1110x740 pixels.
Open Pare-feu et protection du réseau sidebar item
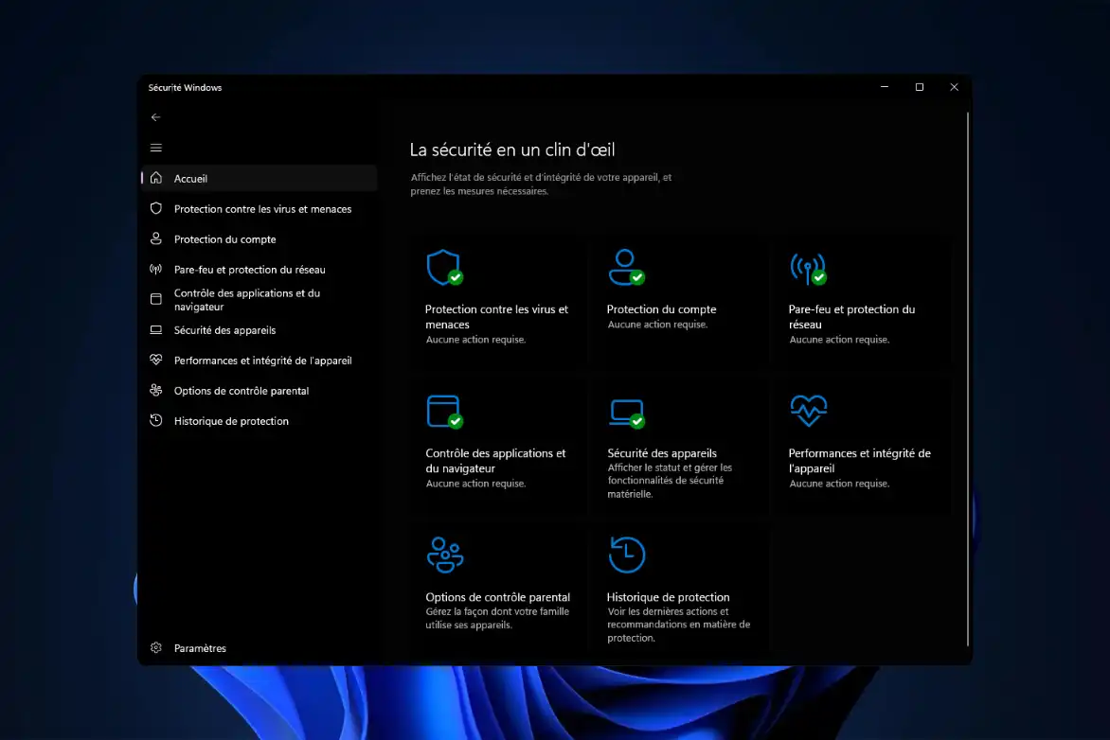[260, 270]
